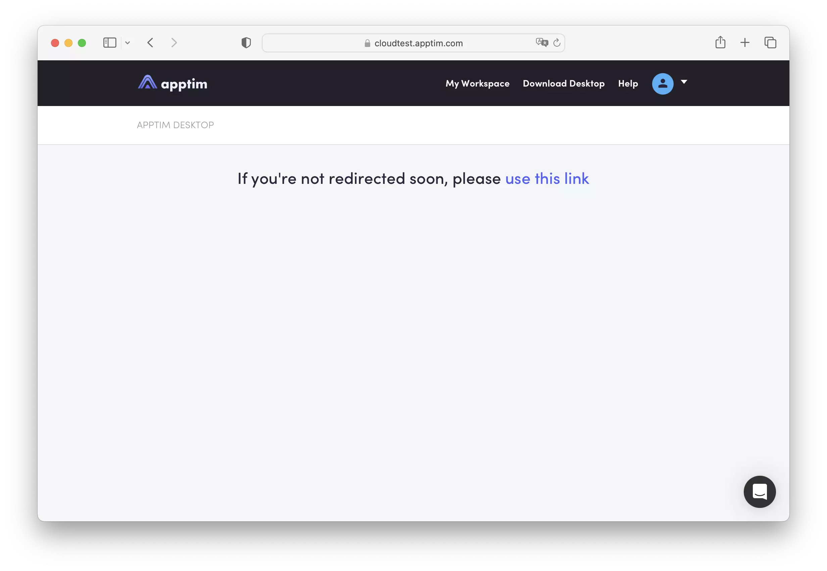Show the tab overview
Screen dimensions: 827x571
pyautogui.click(x=770, y=43)
